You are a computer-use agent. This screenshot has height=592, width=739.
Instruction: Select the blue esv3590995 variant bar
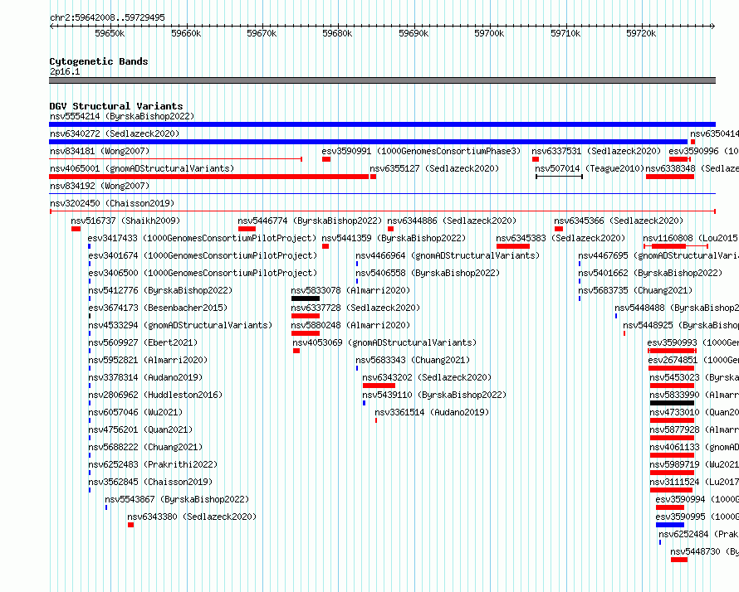click(x=670, y=525)
